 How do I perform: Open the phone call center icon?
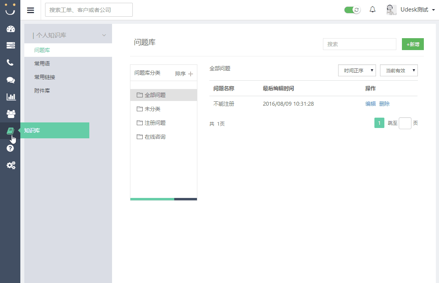click(10, 63)
